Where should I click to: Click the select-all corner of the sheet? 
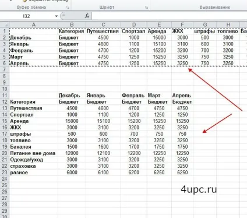click(5, 24)
